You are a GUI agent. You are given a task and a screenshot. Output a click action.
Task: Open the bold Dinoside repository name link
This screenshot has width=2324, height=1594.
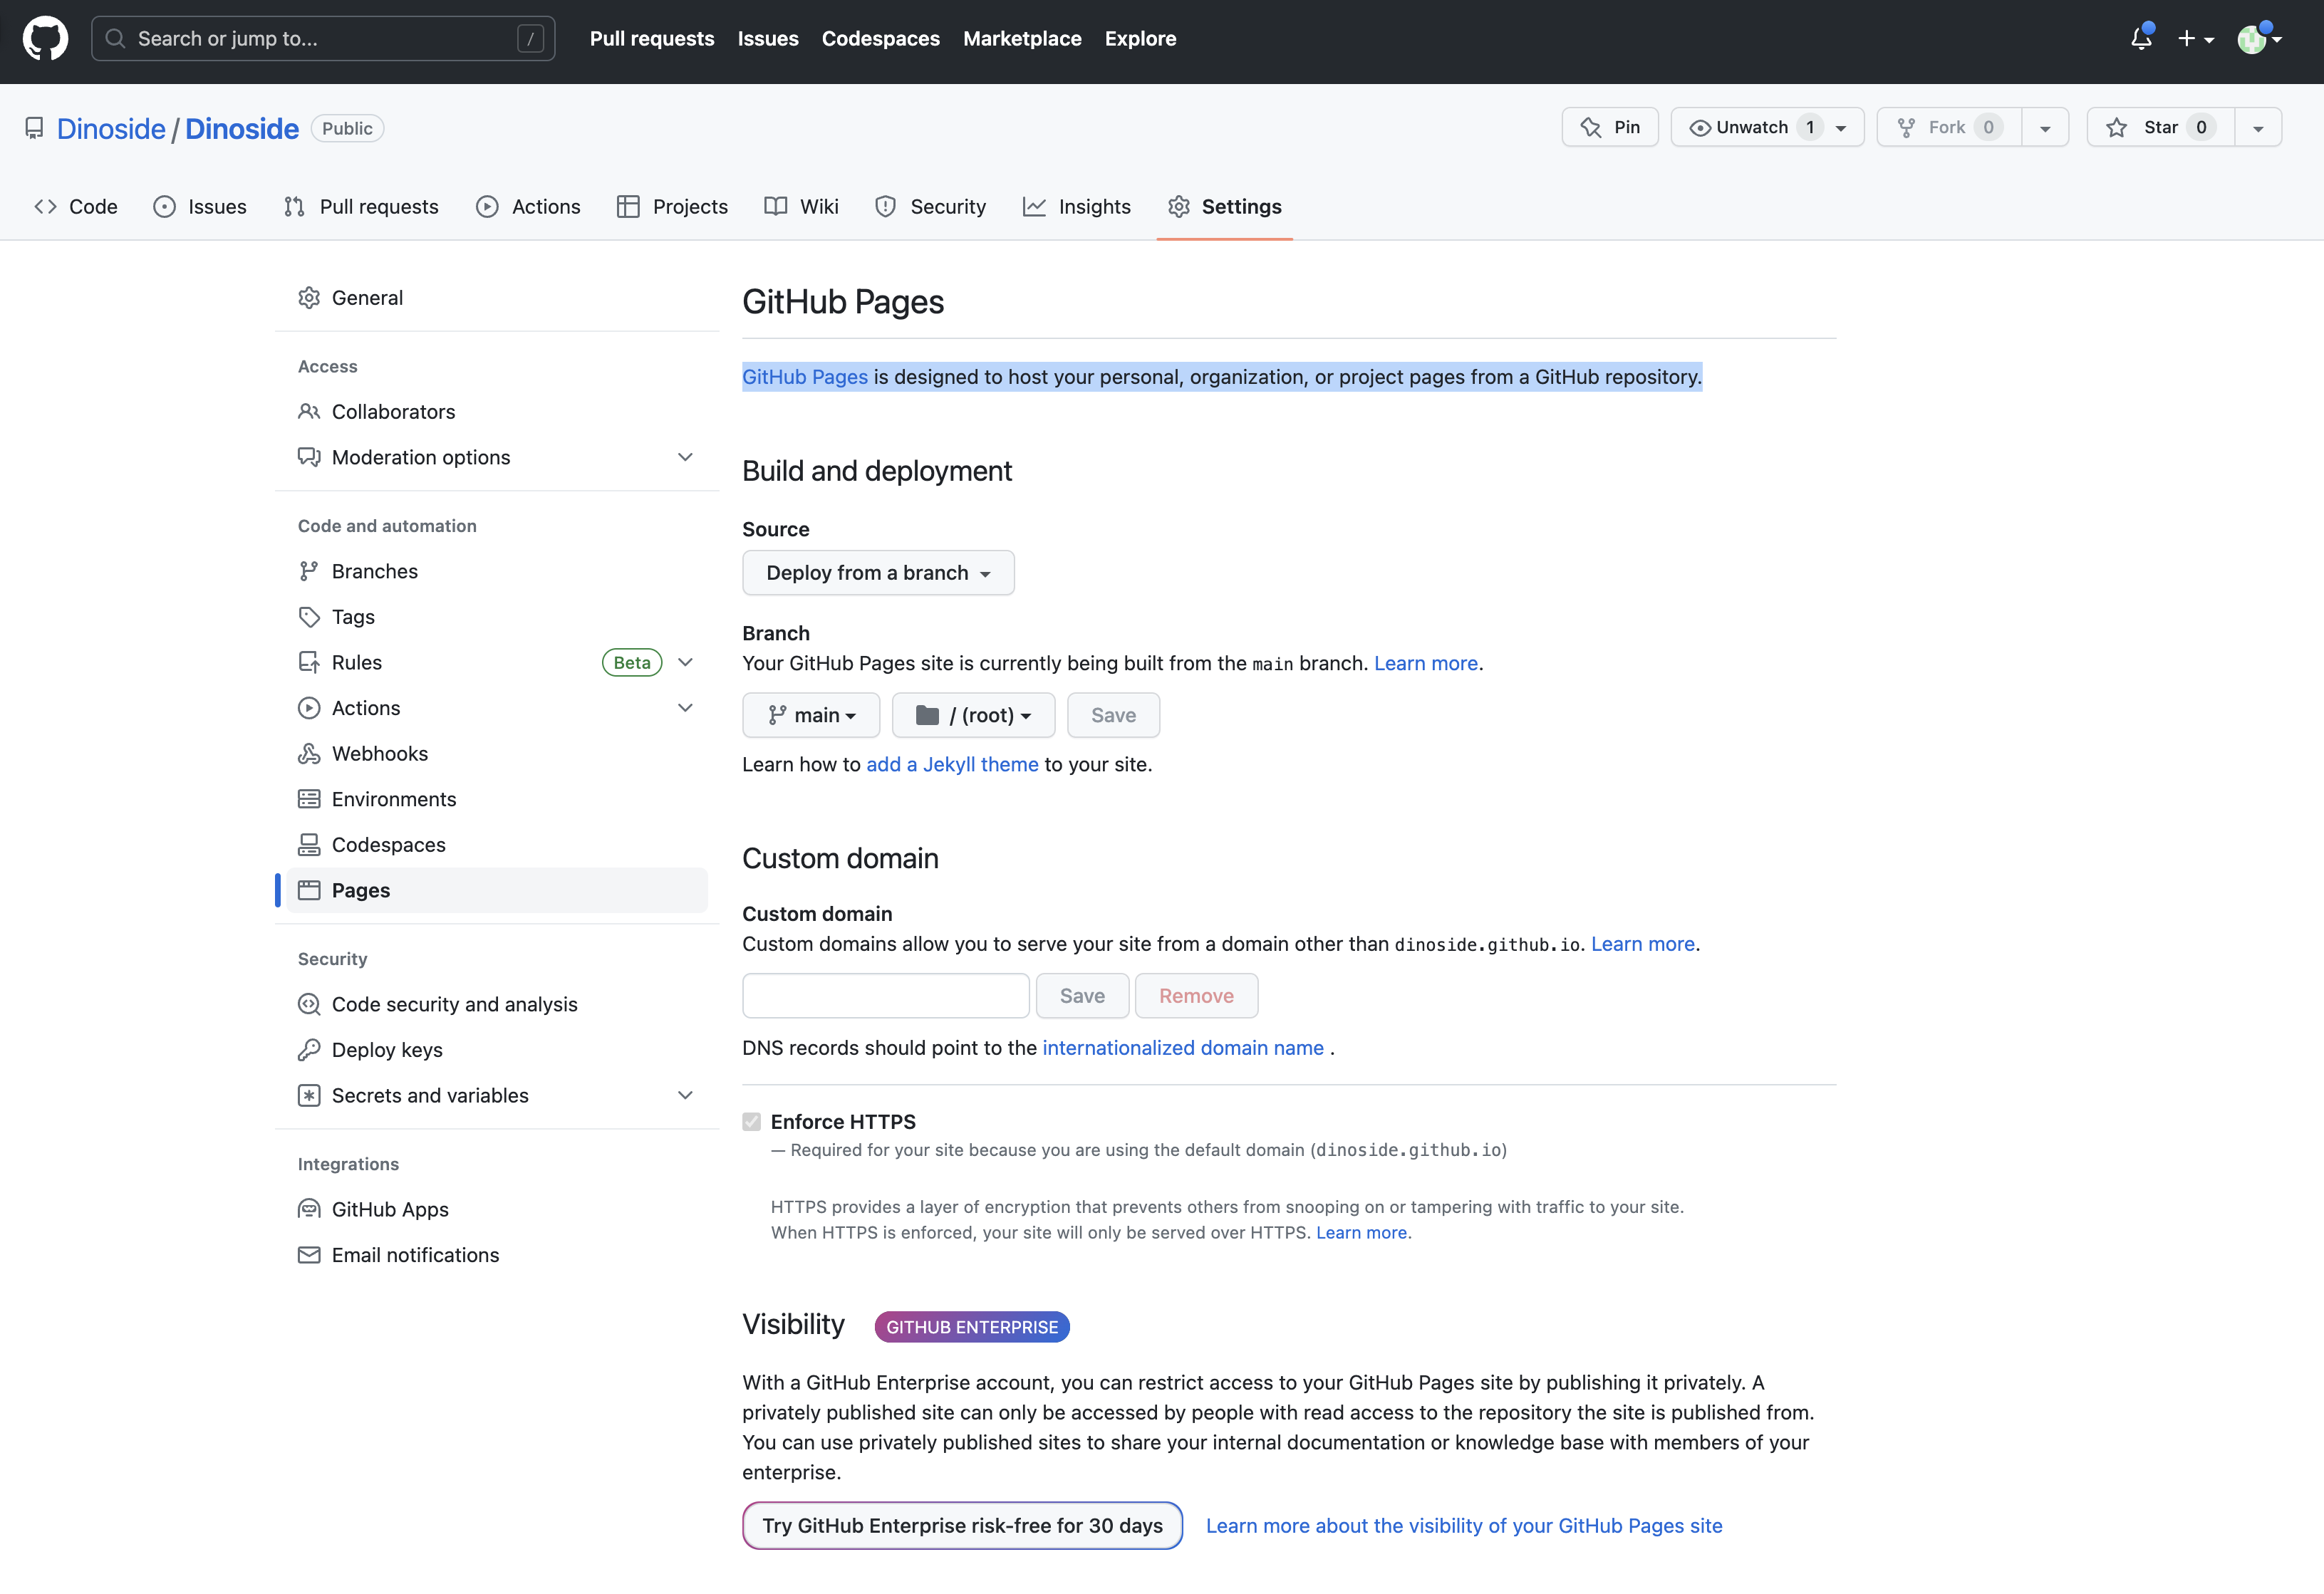[242, 129]
